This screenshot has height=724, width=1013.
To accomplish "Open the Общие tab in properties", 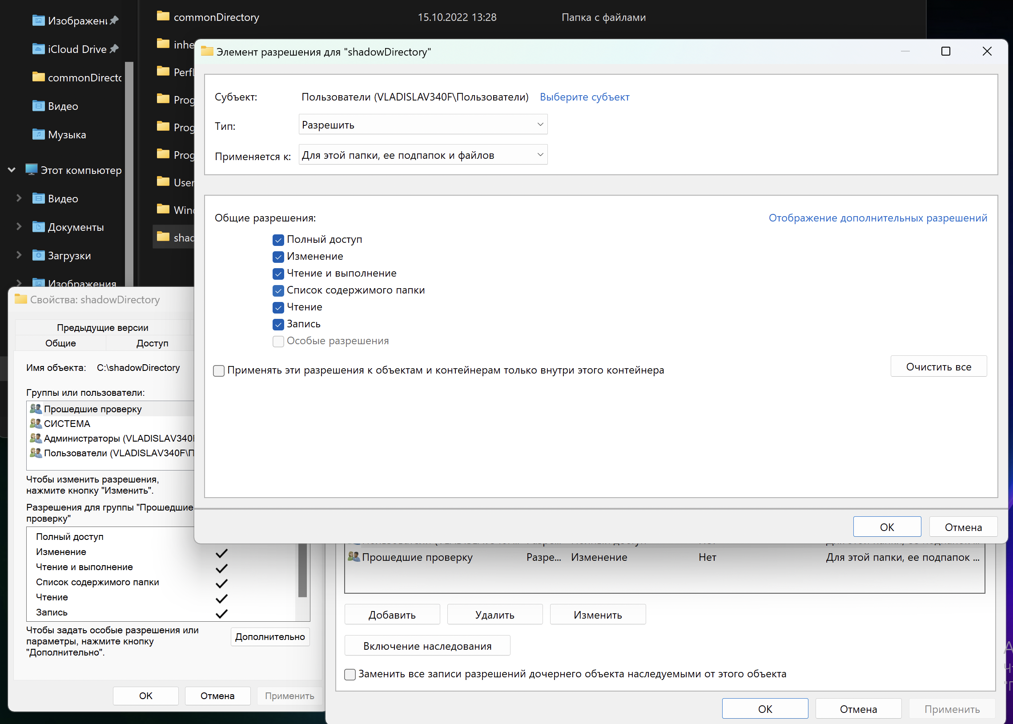I will click(60, 343).
